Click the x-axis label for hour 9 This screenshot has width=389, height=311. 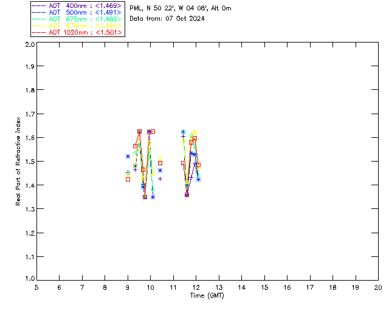click(128, 287)
